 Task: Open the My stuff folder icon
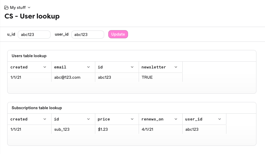tap(6, 8)
